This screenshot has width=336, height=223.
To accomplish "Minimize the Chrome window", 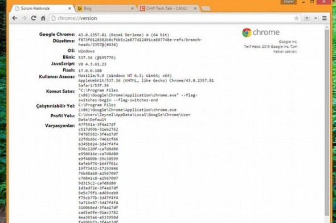I will pos(303,2).
